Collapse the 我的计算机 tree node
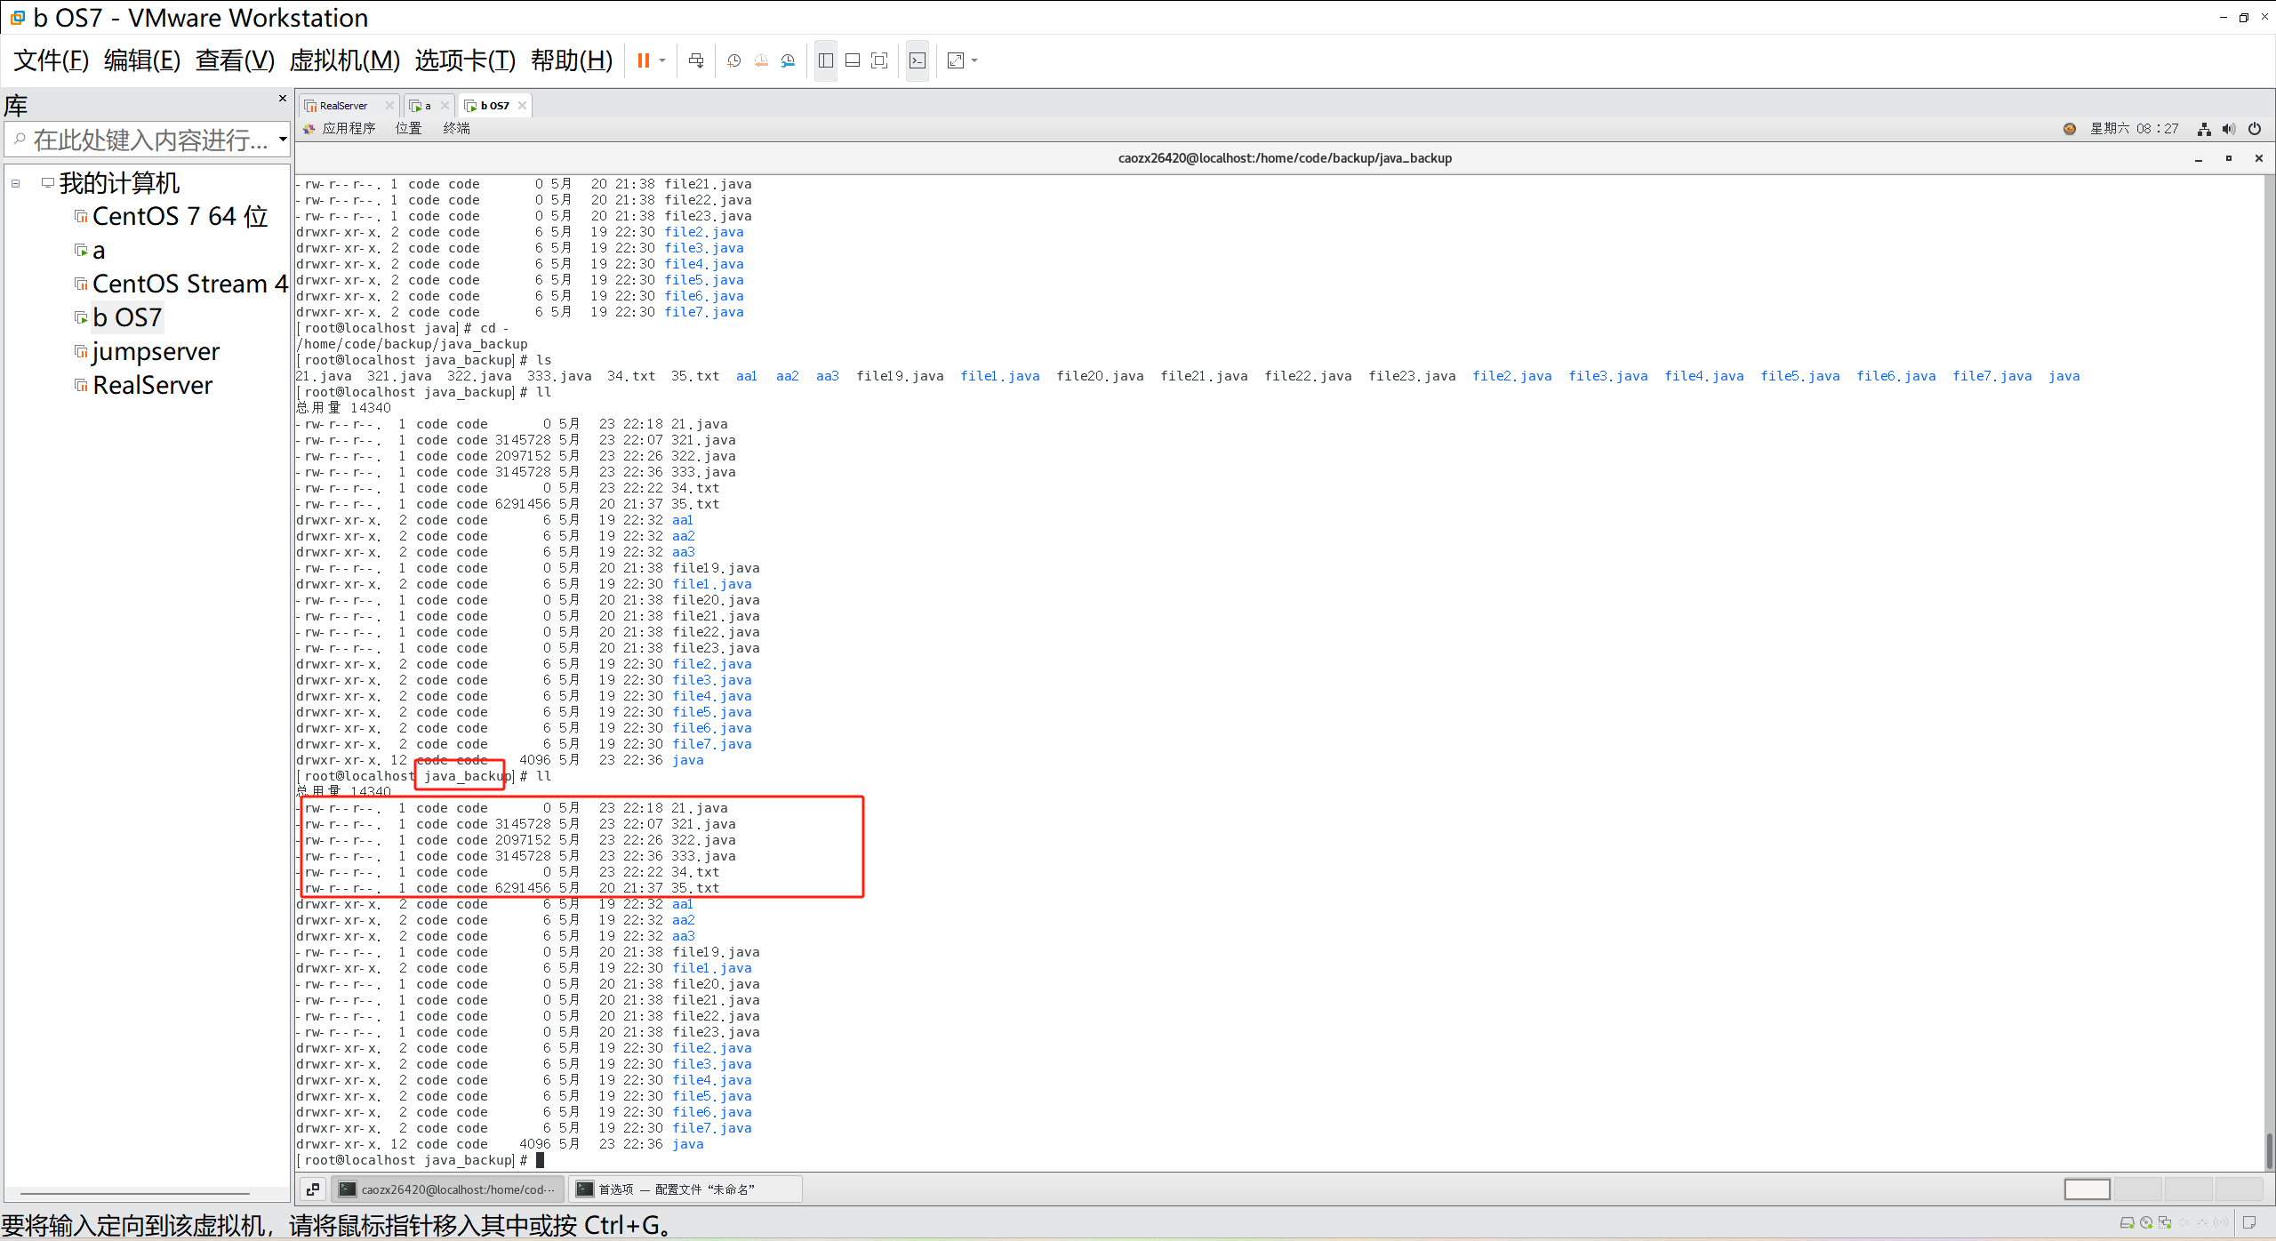 click(16, 183)
